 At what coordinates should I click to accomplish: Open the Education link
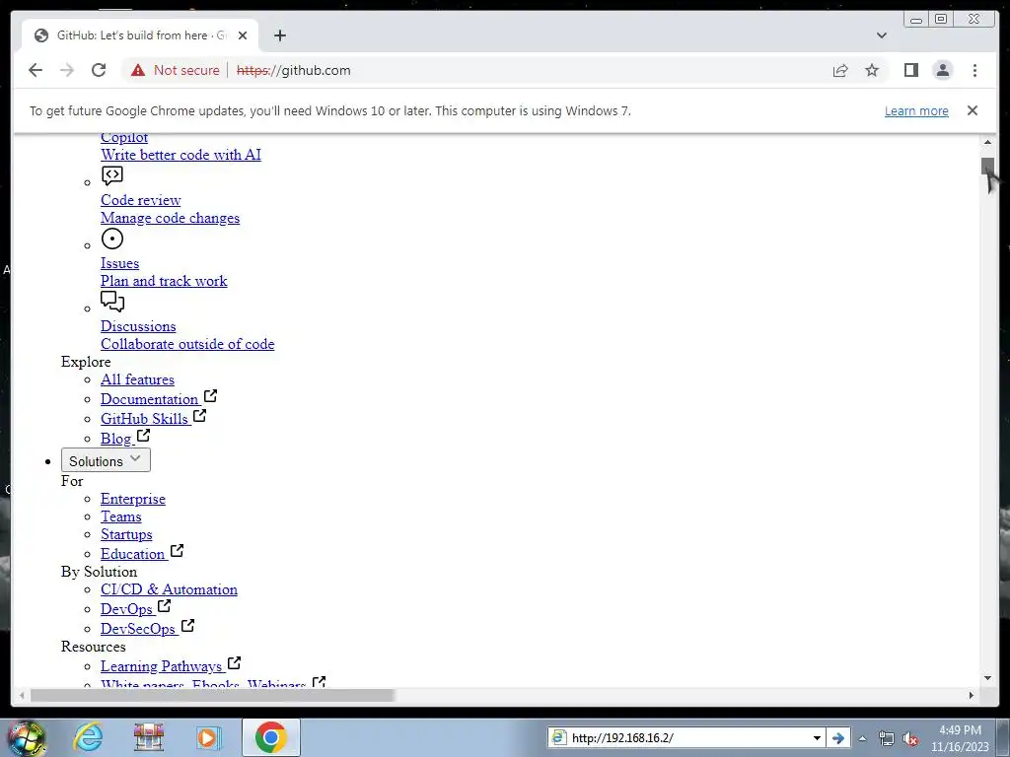[x=133, y=554]
